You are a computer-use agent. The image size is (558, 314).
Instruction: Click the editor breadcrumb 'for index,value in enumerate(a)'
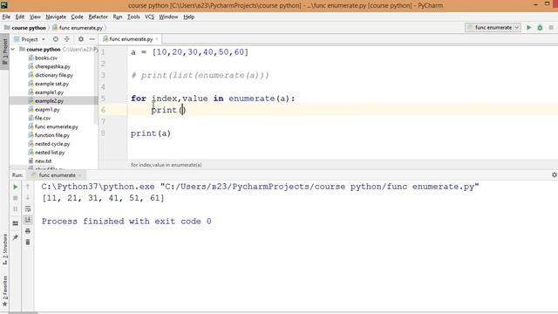167,165
